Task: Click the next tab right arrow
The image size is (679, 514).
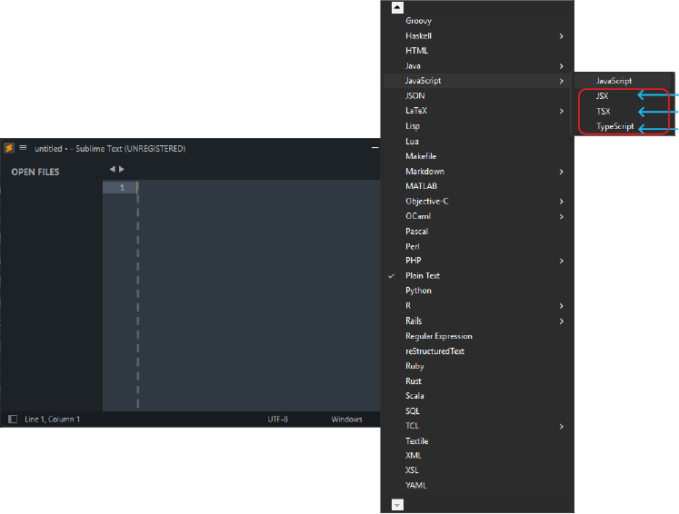Action: (x=122, y=169)
